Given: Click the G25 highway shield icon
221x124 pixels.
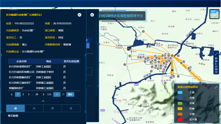Looking at the screenshot, I should point(103,110).
